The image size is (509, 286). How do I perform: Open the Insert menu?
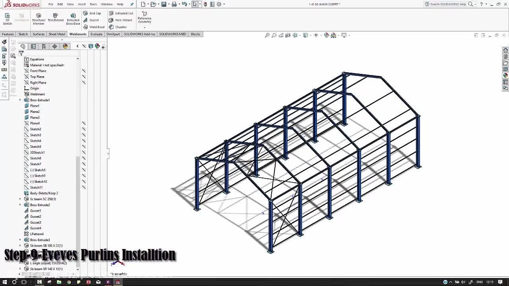pos(82,4)
